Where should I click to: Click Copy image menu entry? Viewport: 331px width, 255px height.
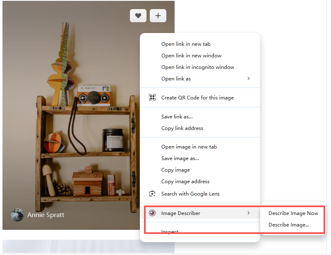pyautogui.click(x=175, y=170)
